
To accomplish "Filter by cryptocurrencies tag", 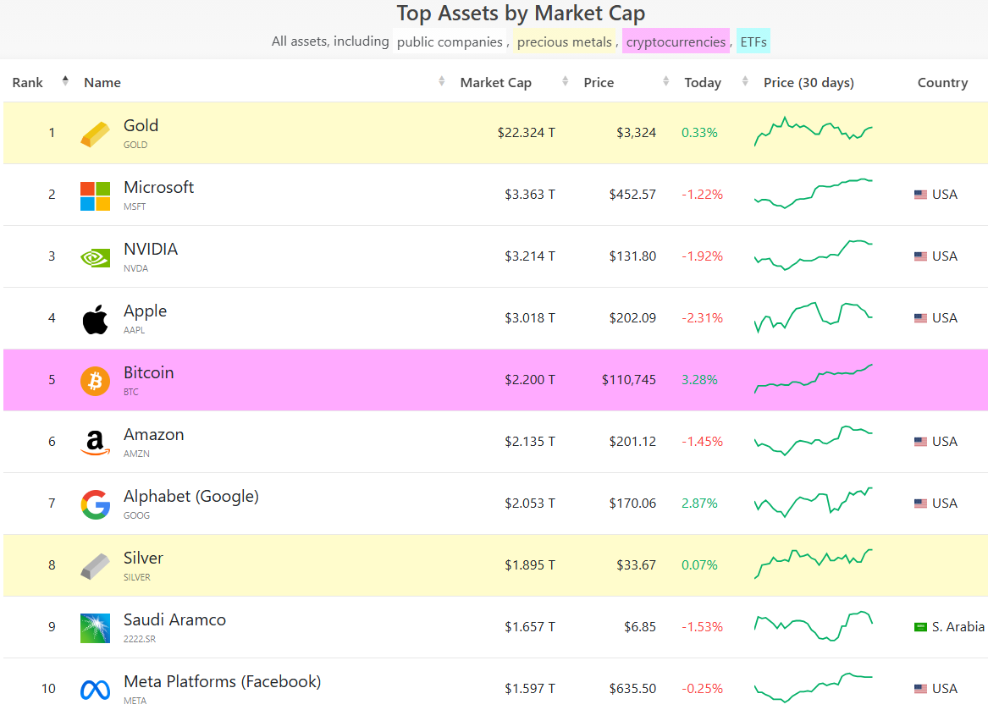I will tap(676, 41).
